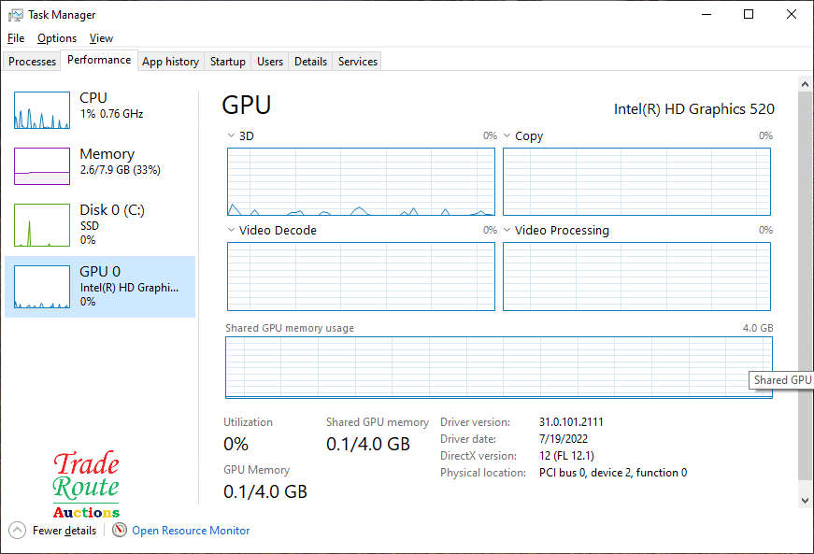The height and width of the screenshot is (554, 814).
Task: Click the scrollbar down arrow
Action: (806, 501)
